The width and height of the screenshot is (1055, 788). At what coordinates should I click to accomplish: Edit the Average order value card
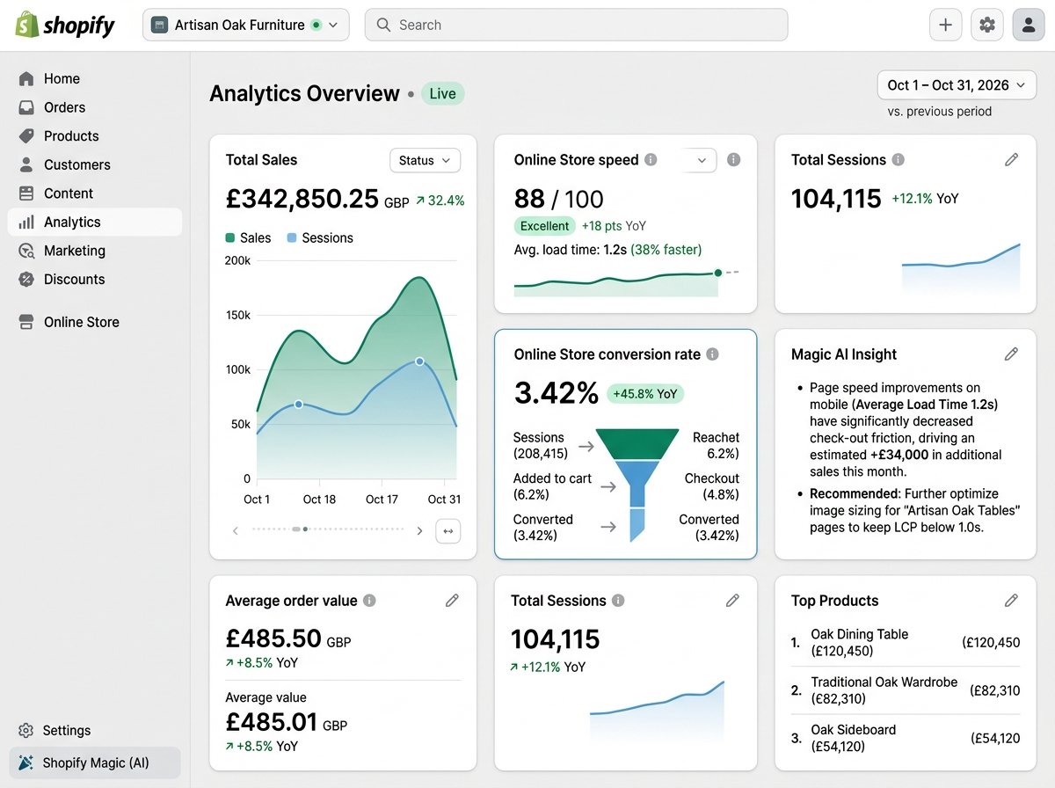[x=452, y=600]
